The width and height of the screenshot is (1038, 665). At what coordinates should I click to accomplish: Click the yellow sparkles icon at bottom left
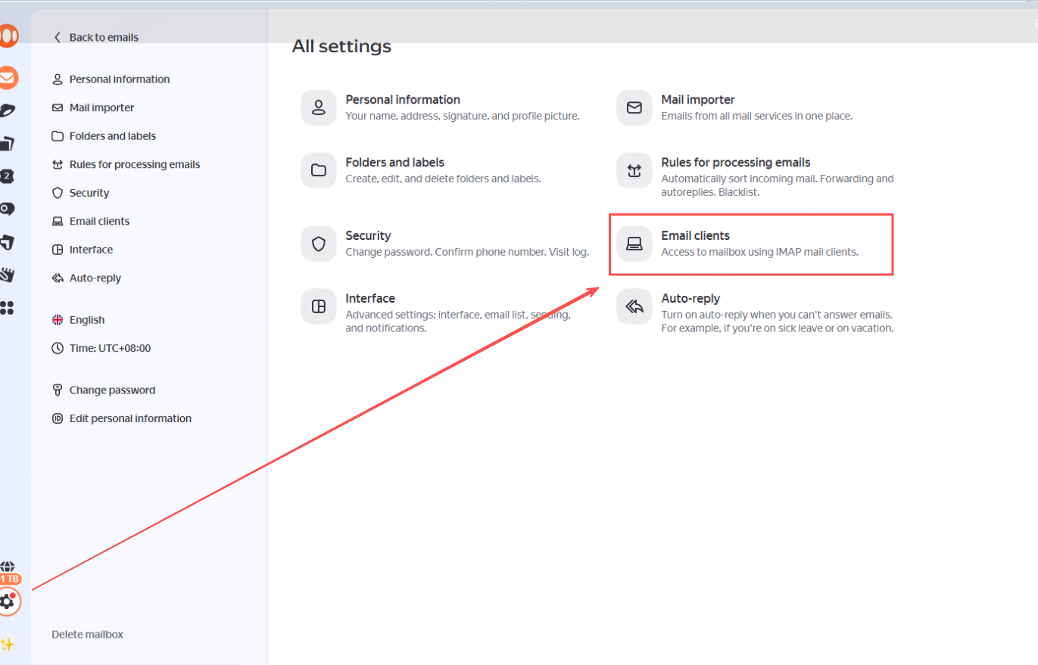click(7, 645)
